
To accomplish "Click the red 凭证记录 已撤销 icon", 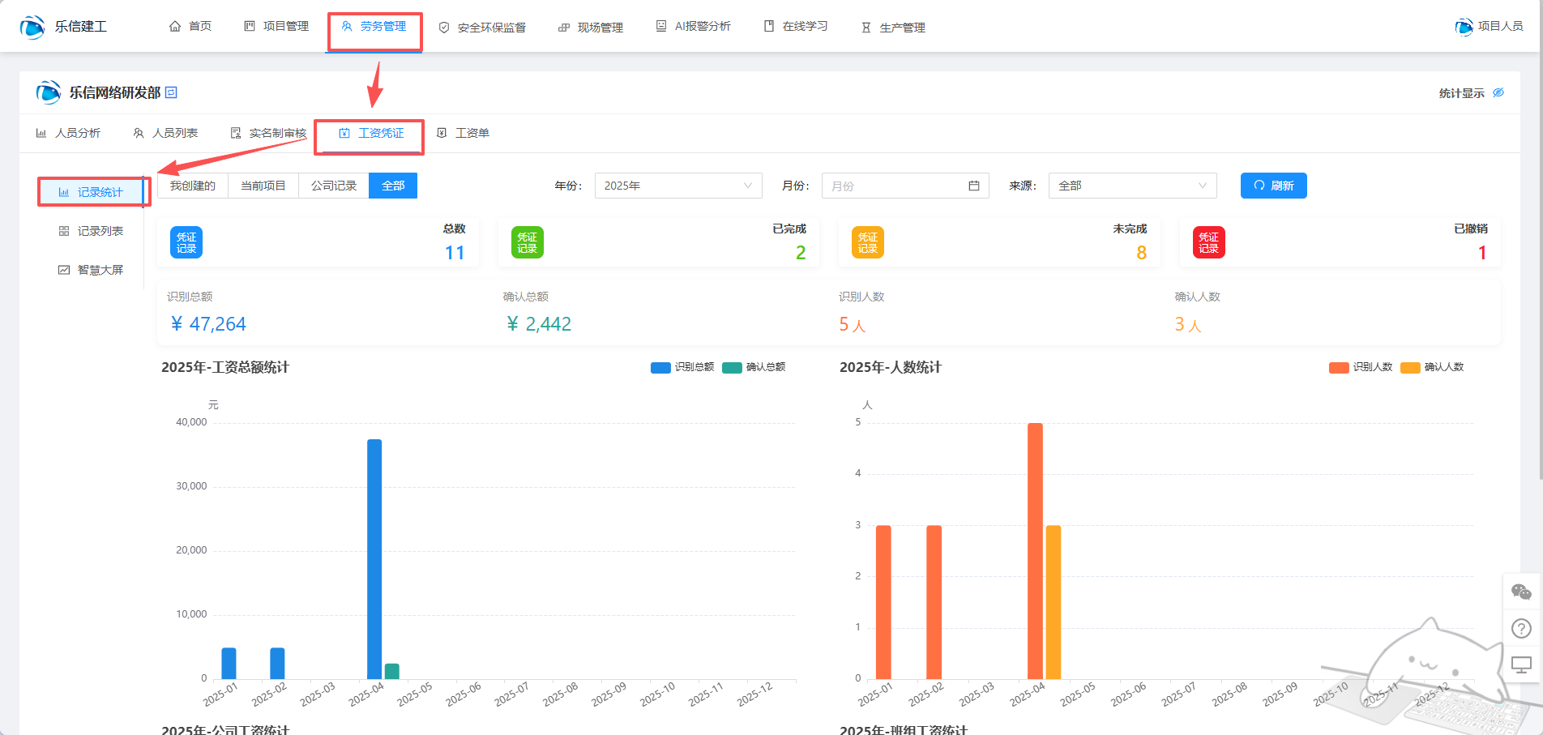I will coord(1208,242).
